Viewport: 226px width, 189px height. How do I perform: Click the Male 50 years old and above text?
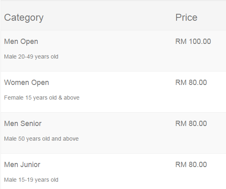(x=41, y=139)
